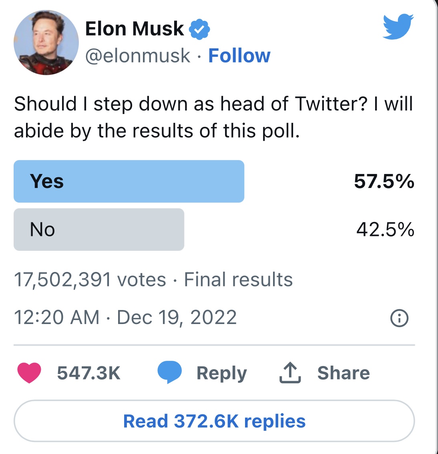The height and width of the screenshot is (454, 438).
Task: Click the Twitter bird logo
Action: (x=398, y=27)
